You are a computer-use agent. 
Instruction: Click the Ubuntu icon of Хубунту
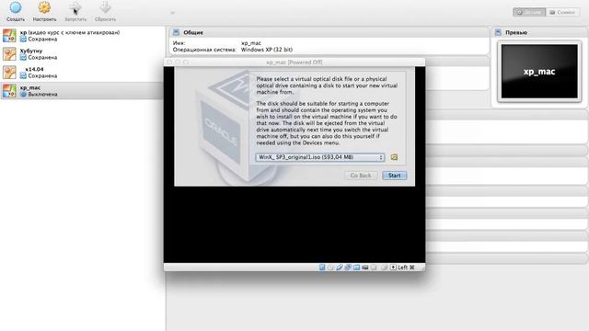click(x=9, y=54)
